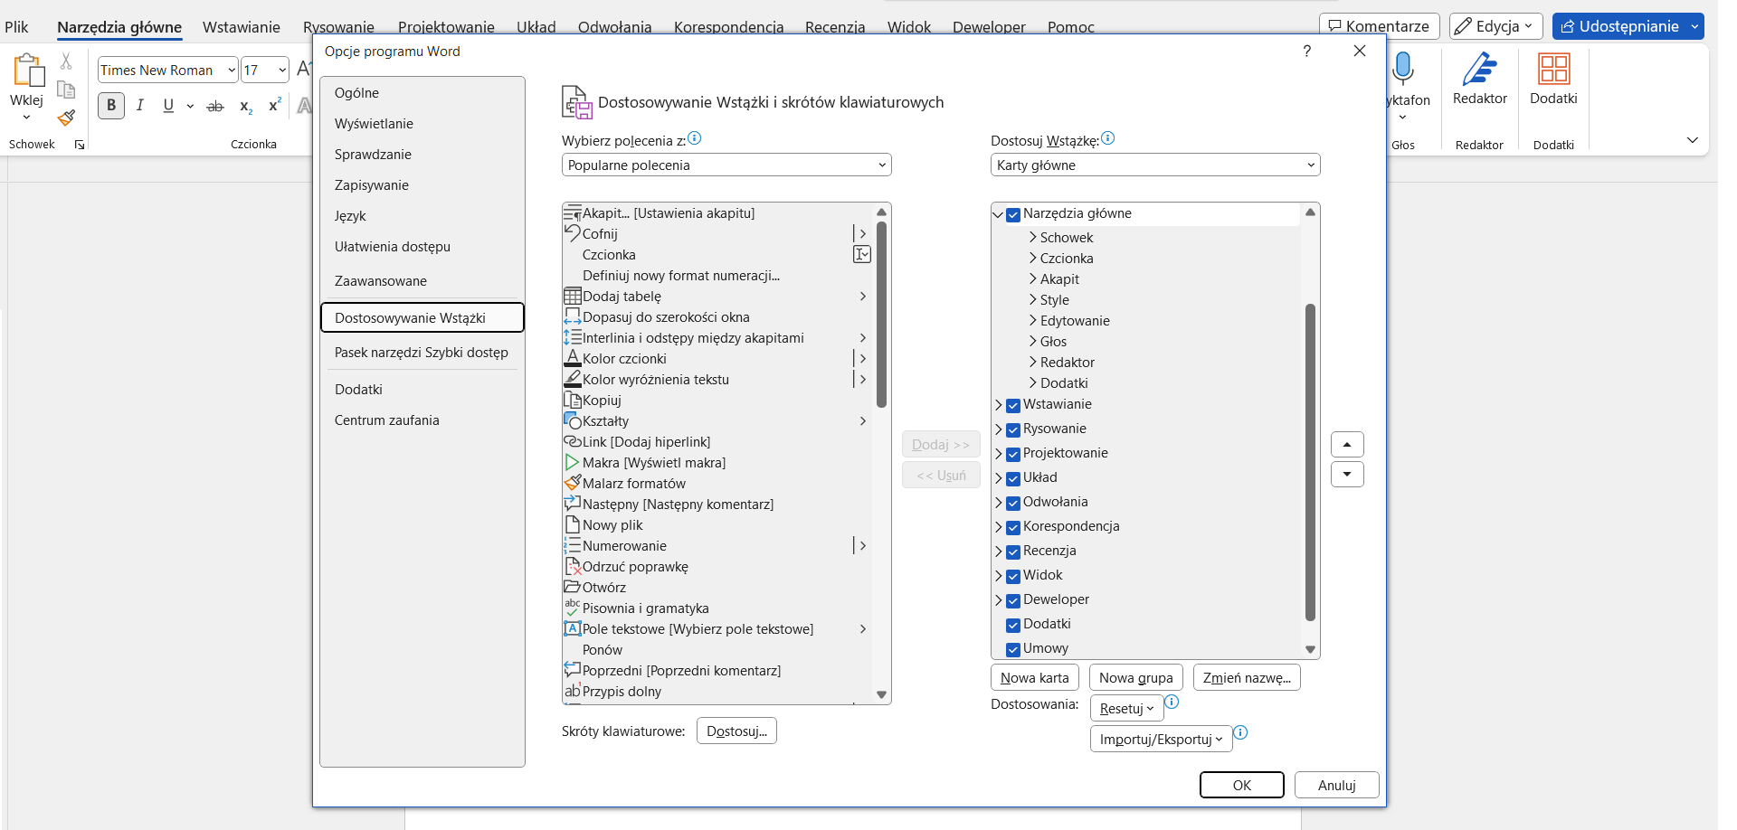Click the Italic formatting icon

140,105
